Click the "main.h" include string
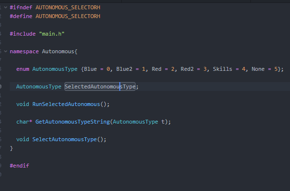The height and width of the screenshot is (191, 290). (x=52, y=34)
